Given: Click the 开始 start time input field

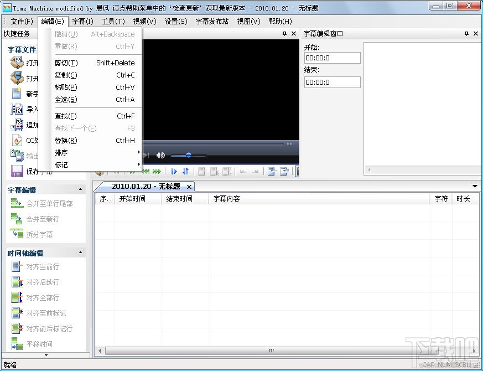Looking at the screenshot, I should click(x=333, y=58).
